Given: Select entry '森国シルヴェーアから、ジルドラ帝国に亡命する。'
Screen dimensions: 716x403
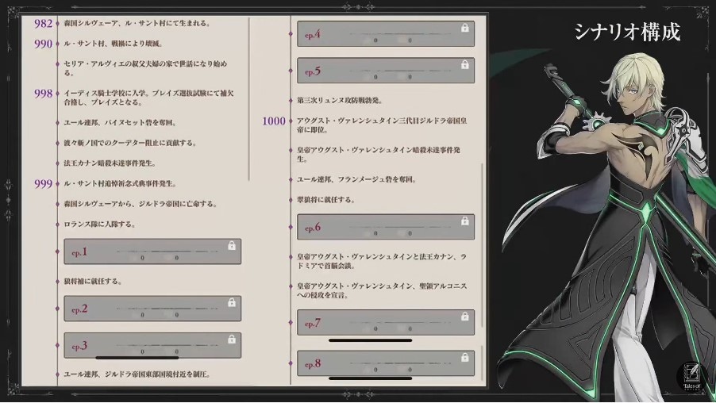Looking at the screenshot, I should pyautogui.click(x=141, y=204).
